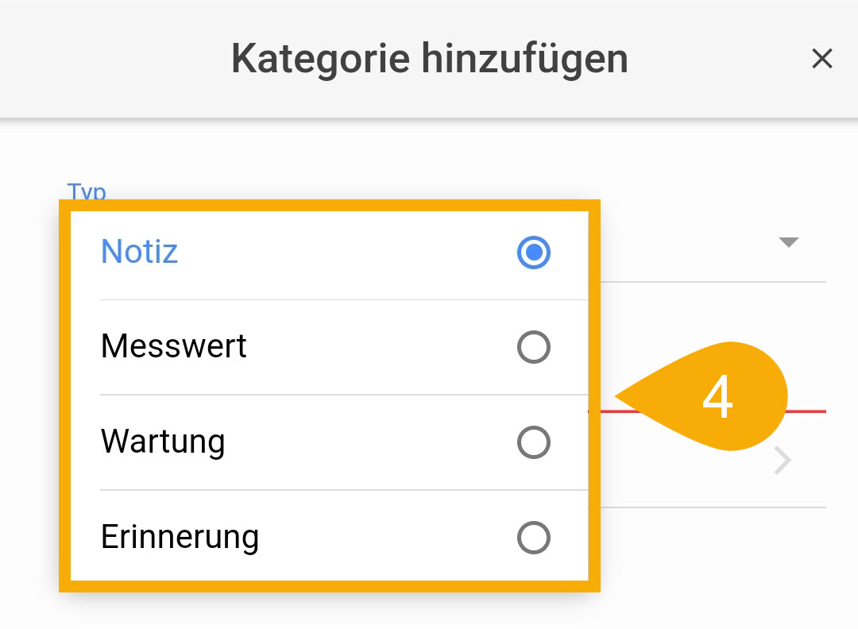The width and height of the screenshot is (858, 629).
Task: Enable the Messwert radio button
Action: pyautogui.click(x=533, y=347)
